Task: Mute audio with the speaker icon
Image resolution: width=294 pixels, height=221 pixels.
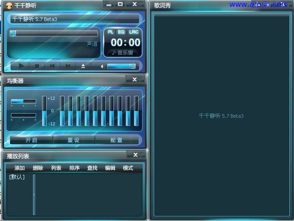Action: pyautogui.click(x=102, y=66)
